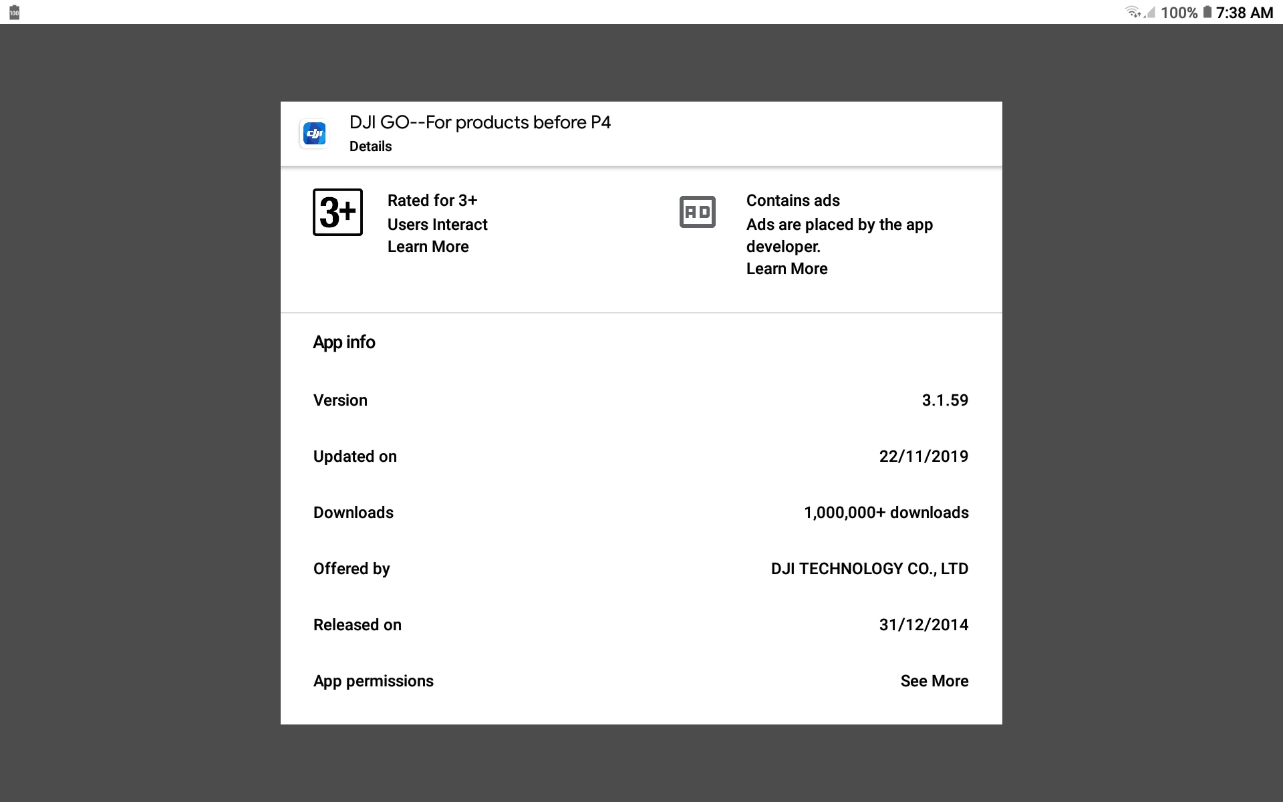This screenshot has height=802, width=1283.
Task: Tap the 3+ content rating badge
Action: (x=337, y=212)
